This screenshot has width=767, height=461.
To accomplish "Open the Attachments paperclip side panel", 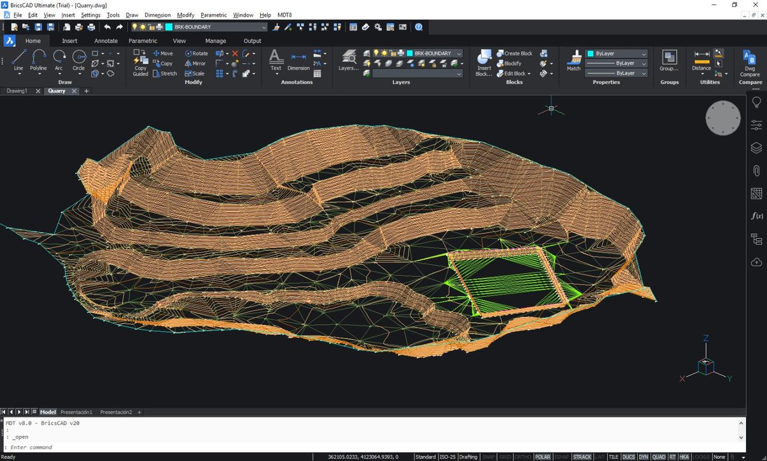I will pos(757,171).
